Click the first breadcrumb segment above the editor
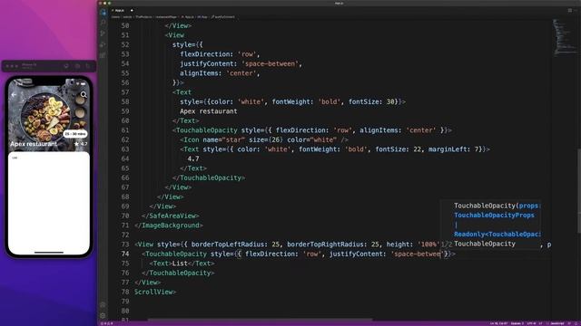 click(116, 17)
